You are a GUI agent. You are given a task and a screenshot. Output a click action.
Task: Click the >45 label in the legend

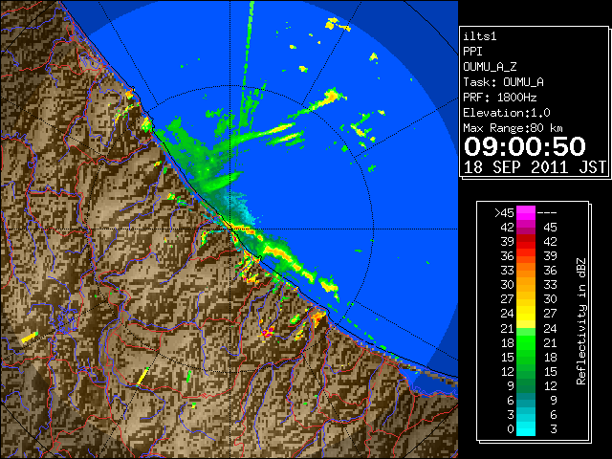coord(504,213)
